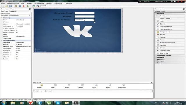186x105 pixels.
Task: Click the add form icon in toolbar
Action: [x=34, y=6]
